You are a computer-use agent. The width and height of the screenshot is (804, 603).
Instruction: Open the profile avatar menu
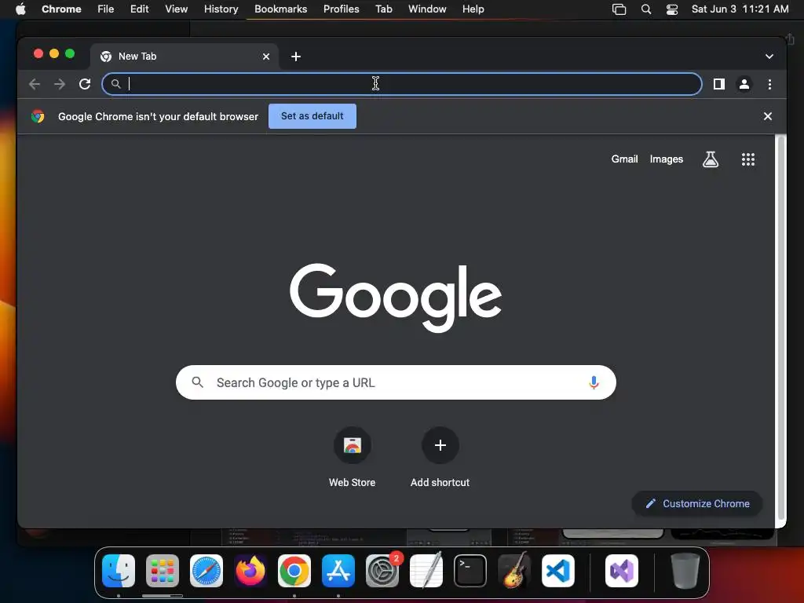[x=744, y=84]
